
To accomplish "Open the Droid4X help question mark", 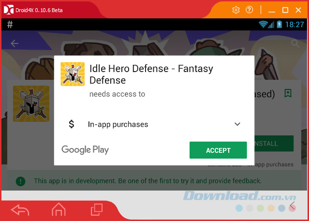I will [x=250, y=10].
